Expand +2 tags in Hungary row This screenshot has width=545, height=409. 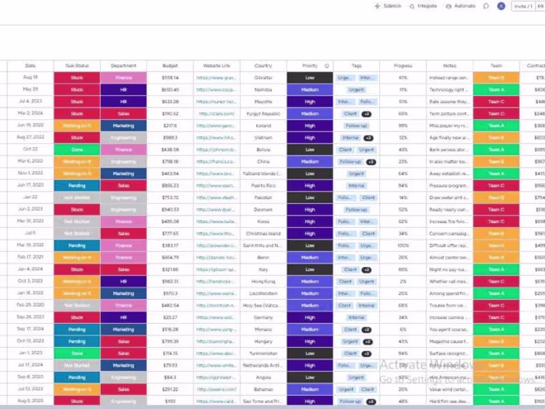368,342
